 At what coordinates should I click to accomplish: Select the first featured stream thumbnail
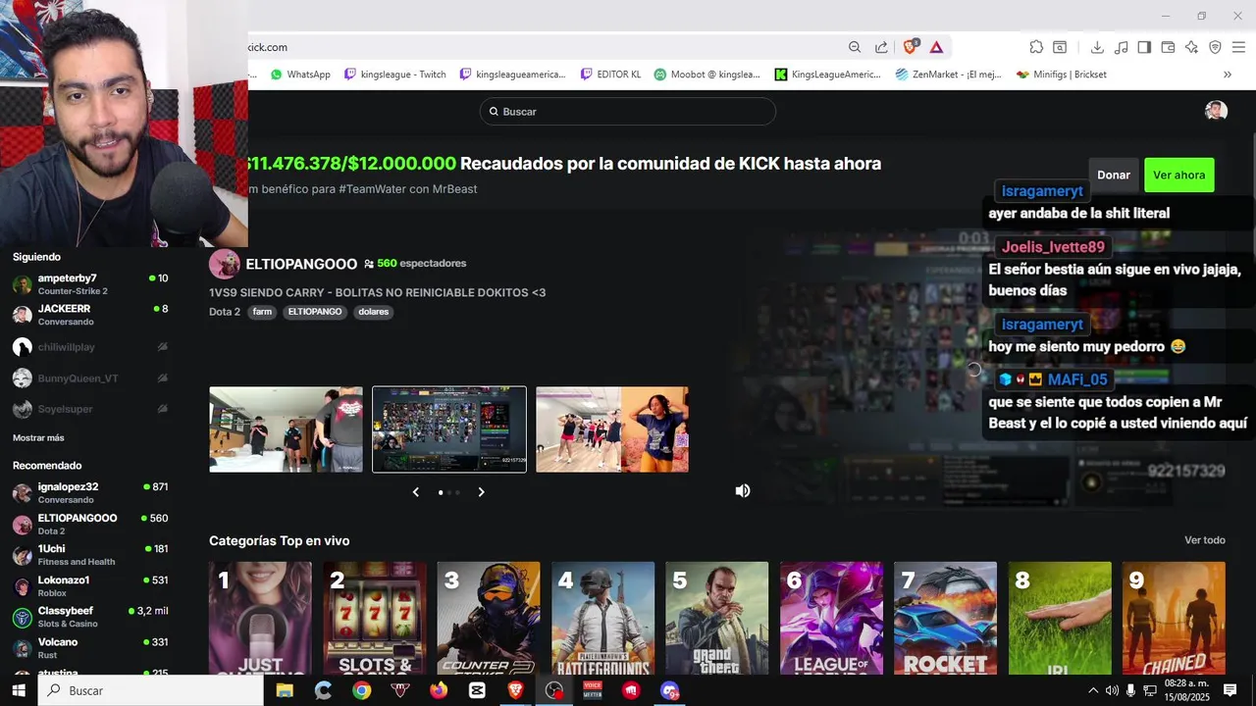286,429
